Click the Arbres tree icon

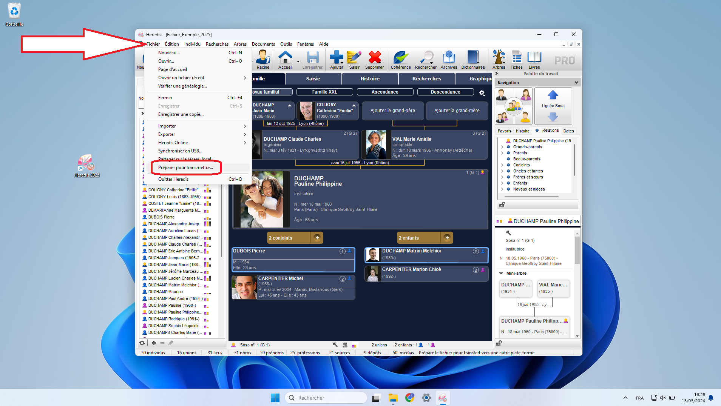pos(499,58)
